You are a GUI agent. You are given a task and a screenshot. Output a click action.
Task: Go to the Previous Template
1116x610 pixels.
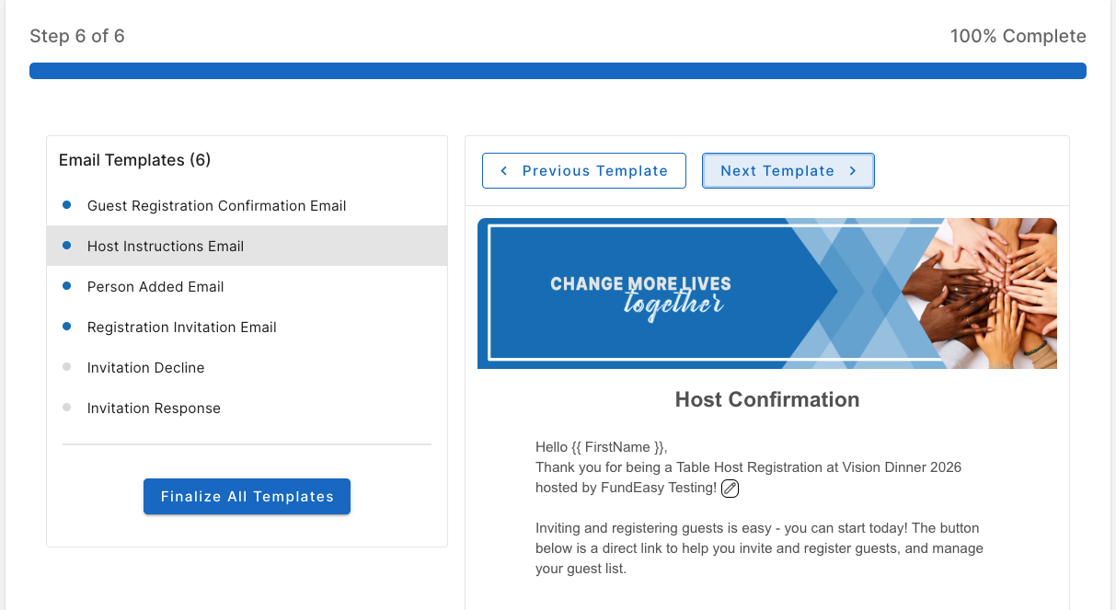(x=584, y=171)
